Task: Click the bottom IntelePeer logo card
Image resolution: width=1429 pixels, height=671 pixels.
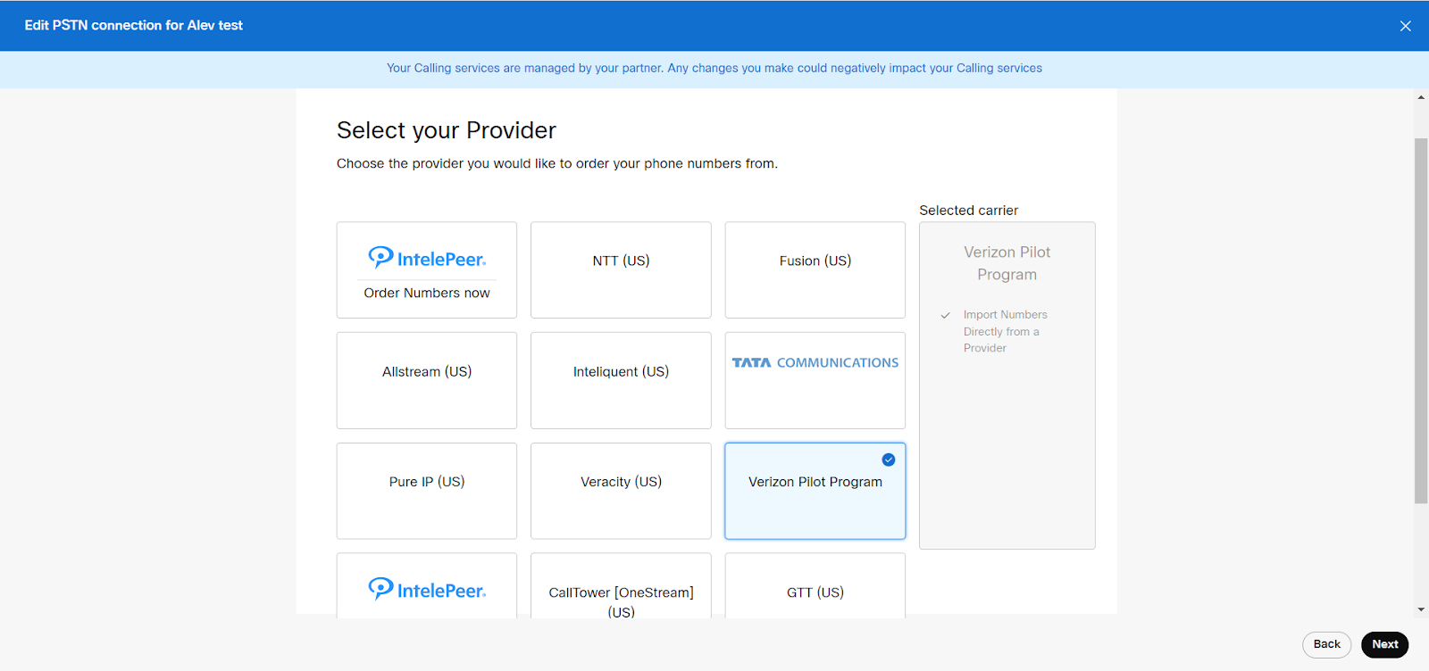Action: (x=427, y=586)
